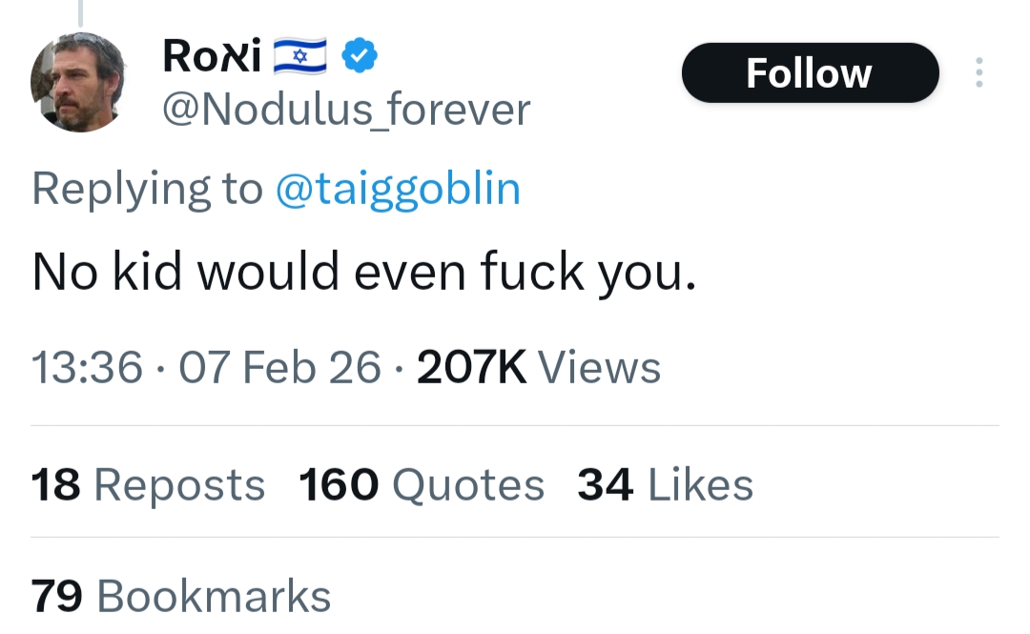
Task: Click the divider line above the Reposts row
Action: point(515,426)
